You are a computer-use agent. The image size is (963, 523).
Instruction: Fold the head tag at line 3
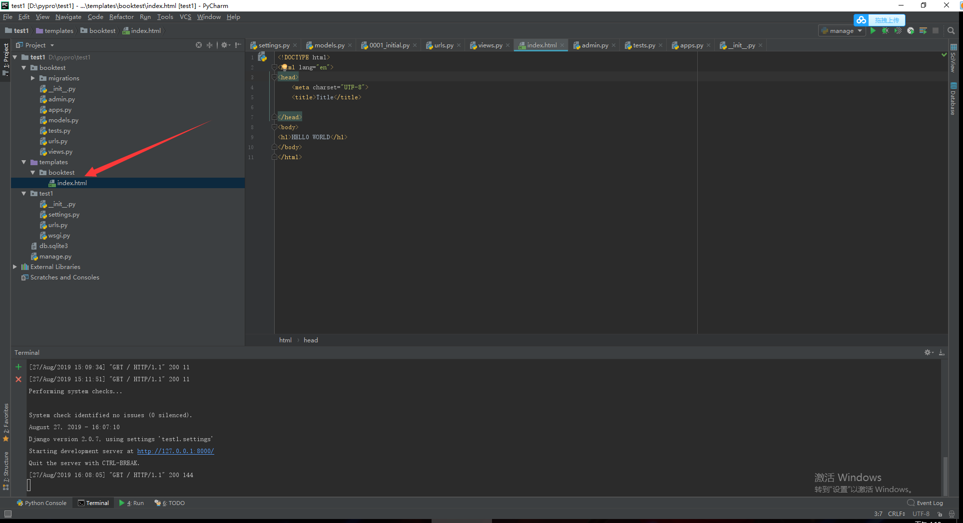(274, 77)
